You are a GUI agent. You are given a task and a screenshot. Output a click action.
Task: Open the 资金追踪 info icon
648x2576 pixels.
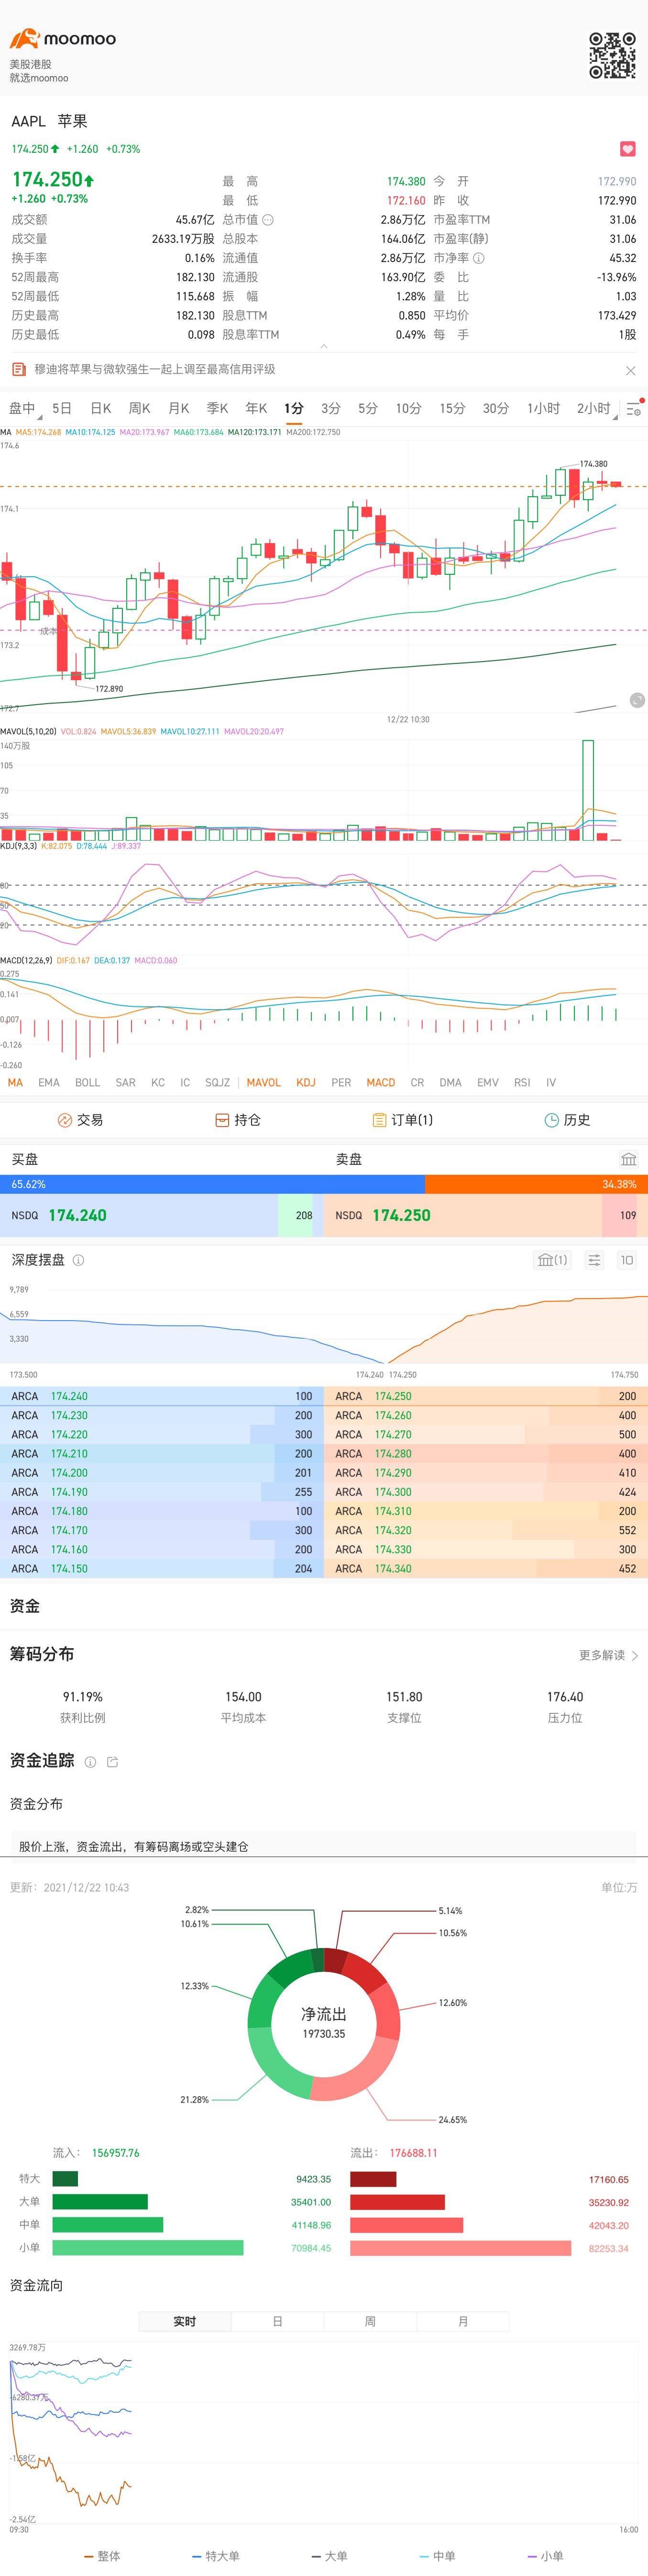(91, 1762)
